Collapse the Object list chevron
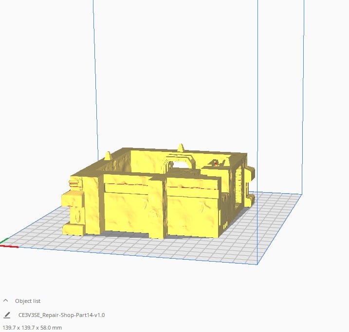This screenshot has height=332, width=349. 6,301
